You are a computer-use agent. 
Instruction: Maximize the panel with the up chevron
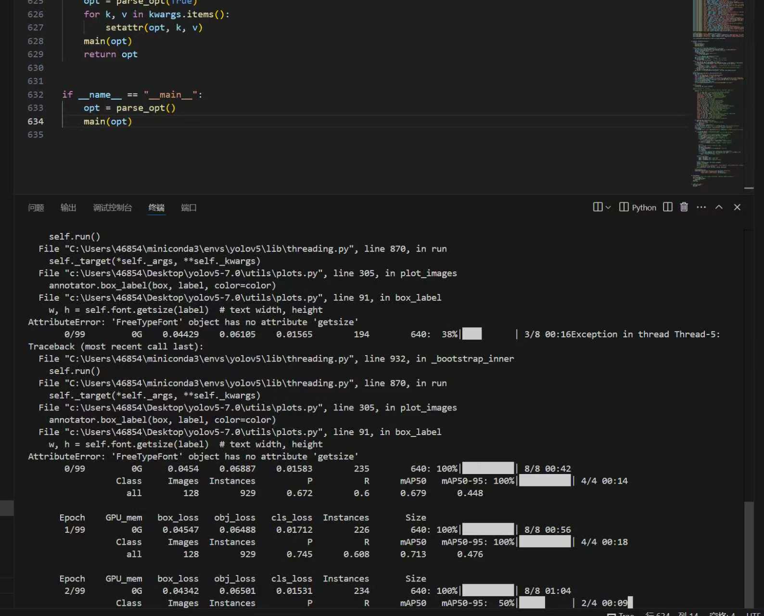click(719, 207)
